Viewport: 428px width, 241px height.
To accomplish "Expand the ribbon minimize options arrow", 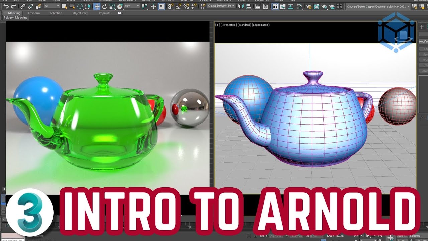I will 123,13.
